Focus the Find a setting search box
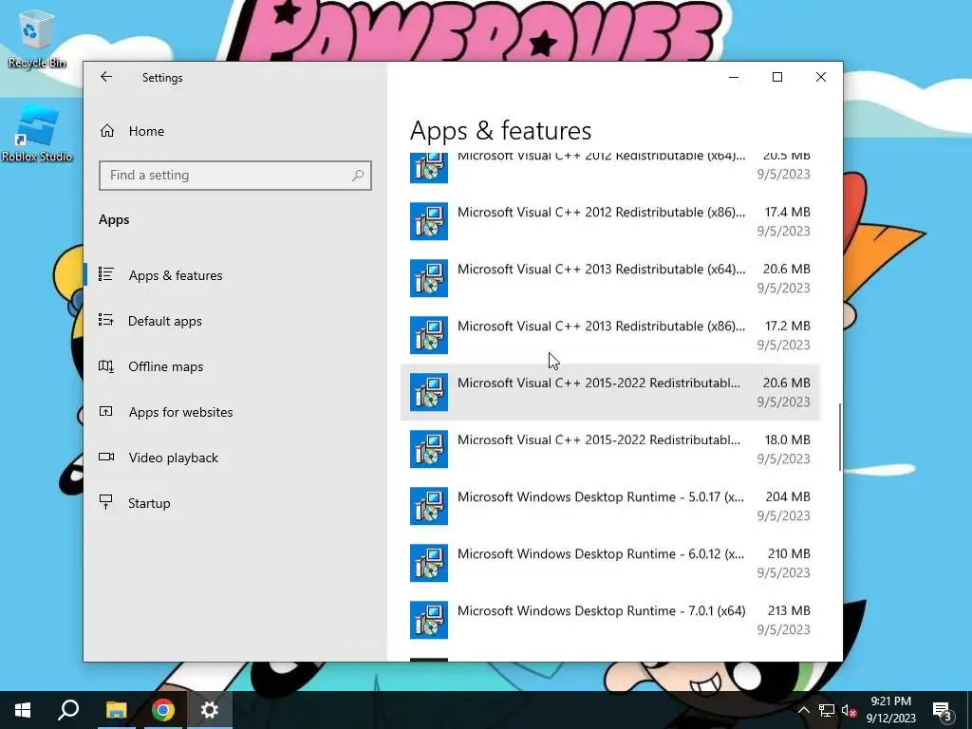 coord(235,176)
